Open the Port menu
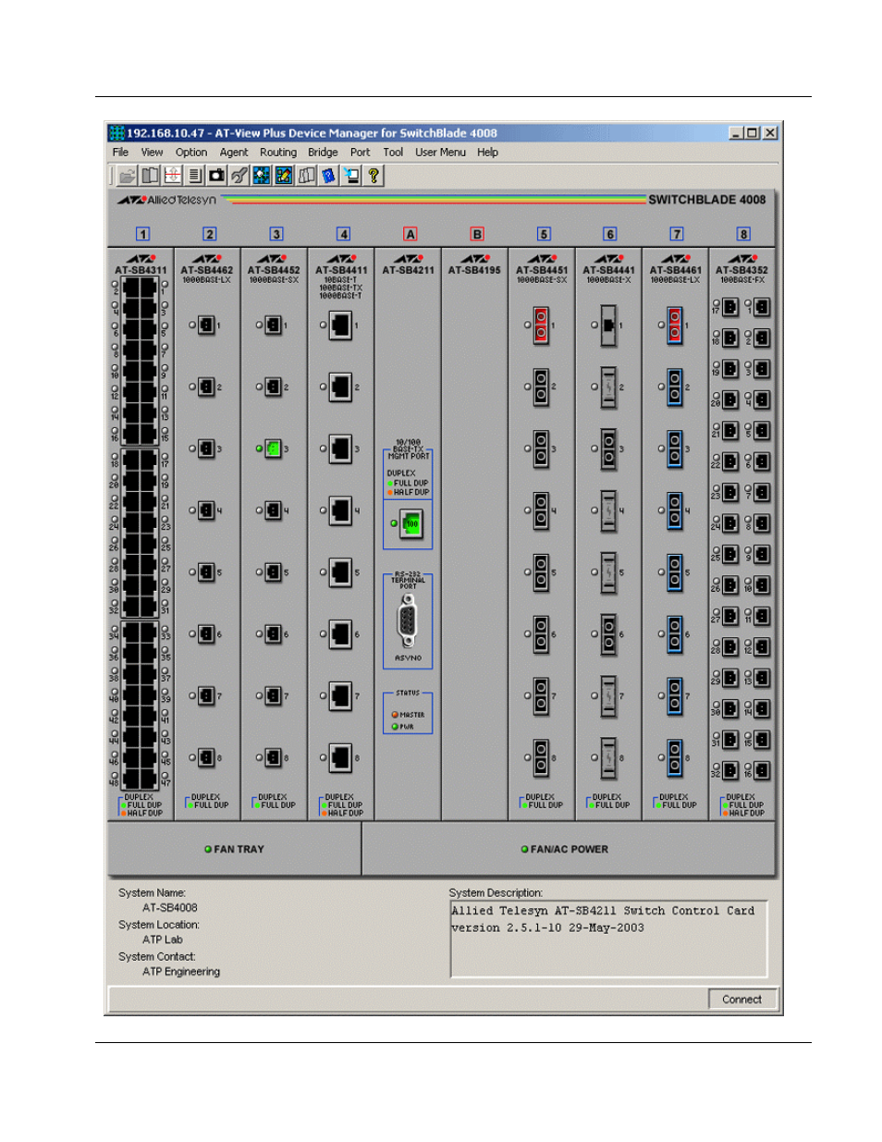The height and width of the screenshot is (1142, 882). [x=360, y=153]
